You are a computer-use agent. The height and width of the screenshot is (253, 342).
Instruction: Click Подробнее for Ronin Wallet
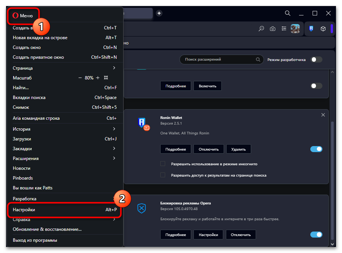176,149
